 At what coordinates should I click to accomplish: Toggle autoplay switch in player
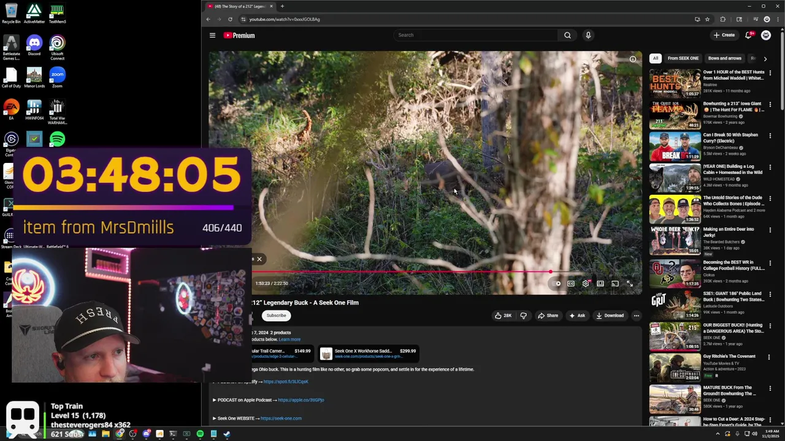point(556,284)
